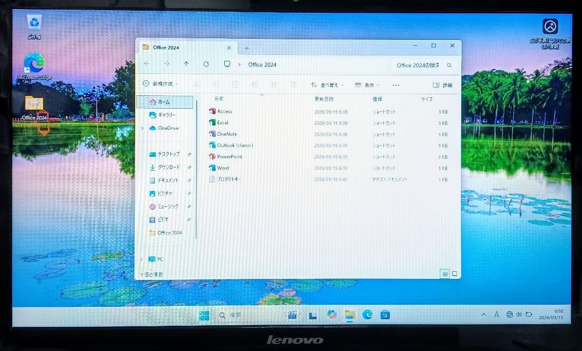Expand the OneDrive tree node
The height and width of the screenshot is (351, 582).
[x=142, y=128]
